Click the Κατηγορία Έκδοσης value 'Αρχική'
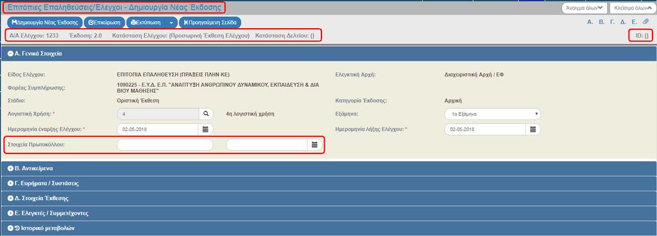The image size is (657, 236). point(453,100)
